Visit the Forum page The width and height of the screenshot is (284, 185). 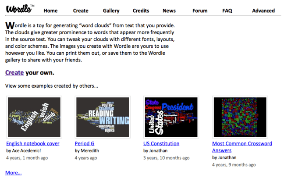click(x=200, y=11)
